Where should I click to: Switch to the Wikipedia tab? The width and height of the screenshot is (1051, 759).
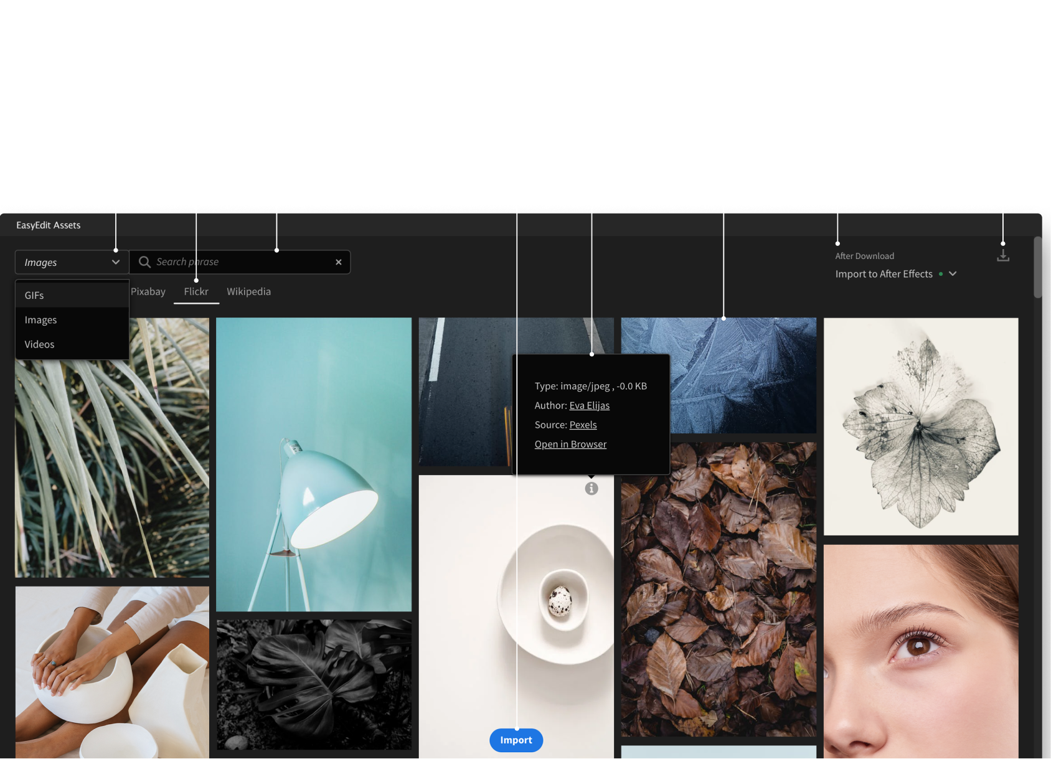click(248, 291)
